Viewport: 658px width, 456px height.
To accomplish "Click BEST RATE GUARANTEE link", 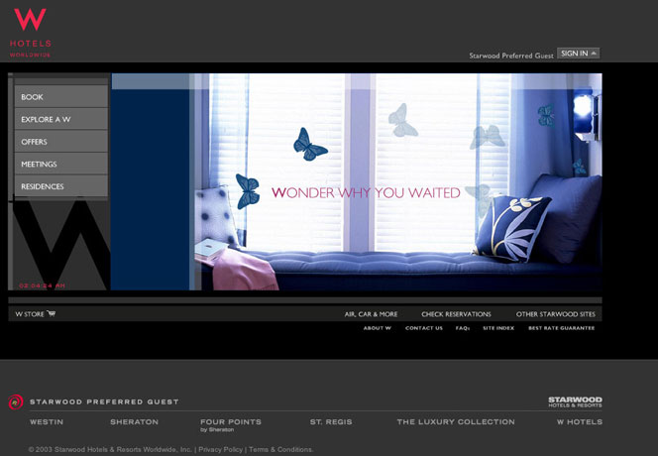I will [x=562, y=328].
